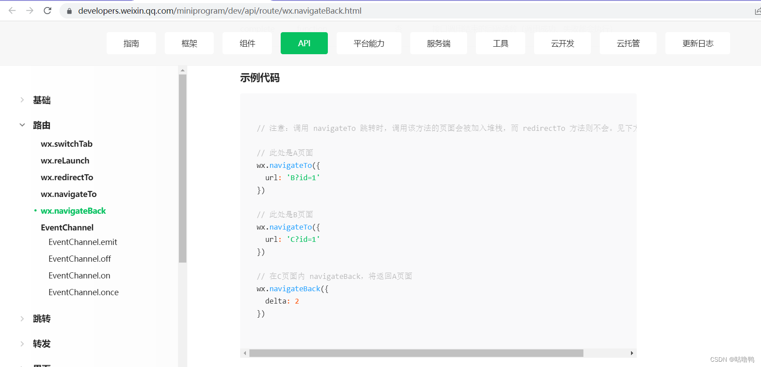
Task: Expand the 跳转 section chevron
Action: point(22,319)
